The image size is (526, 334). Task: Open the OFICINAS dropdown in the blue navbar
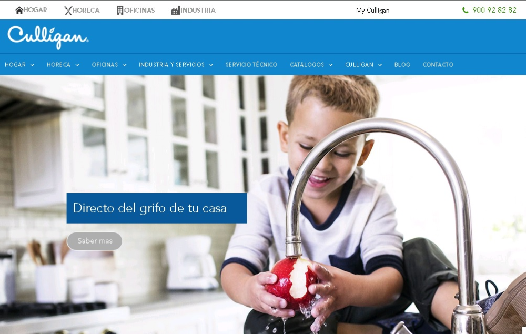[125, 65]
